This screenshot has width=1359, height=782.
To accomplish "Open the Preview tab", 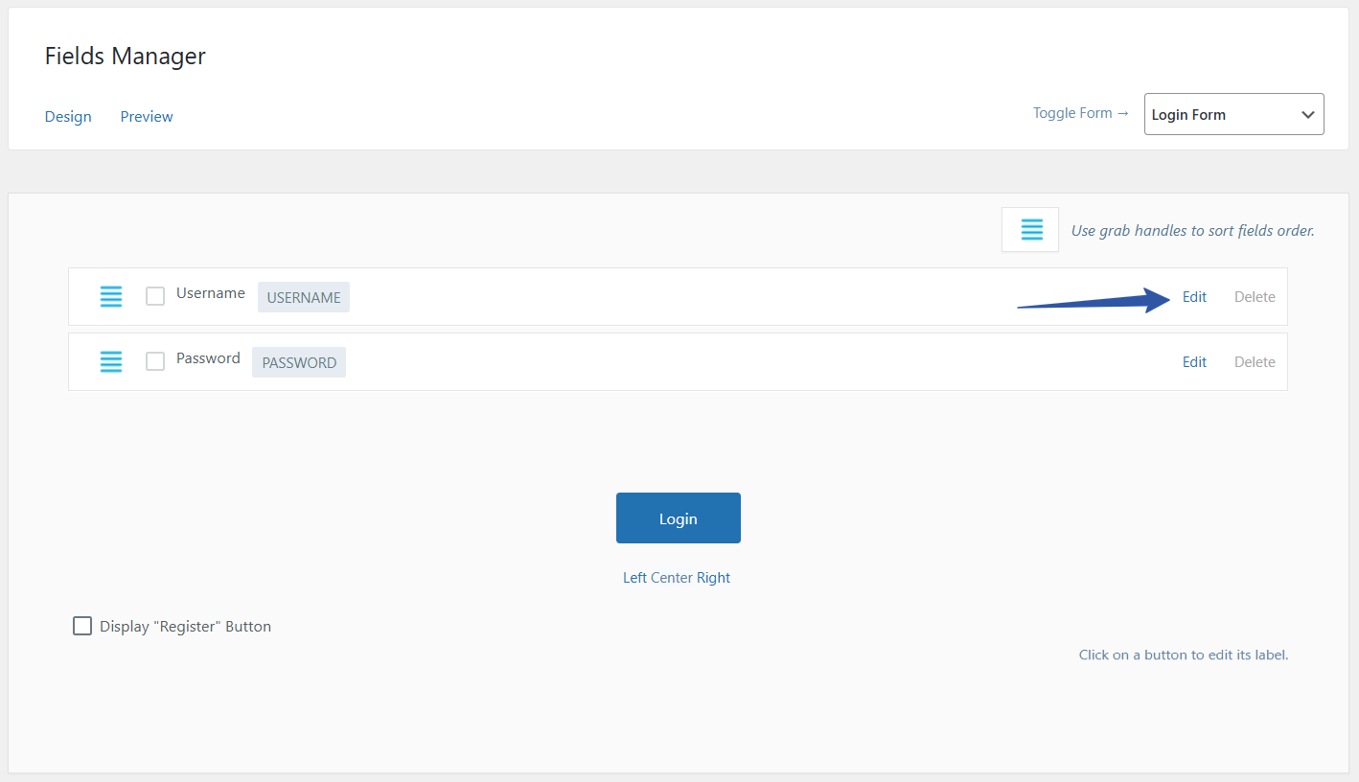I will click(147, 117).
